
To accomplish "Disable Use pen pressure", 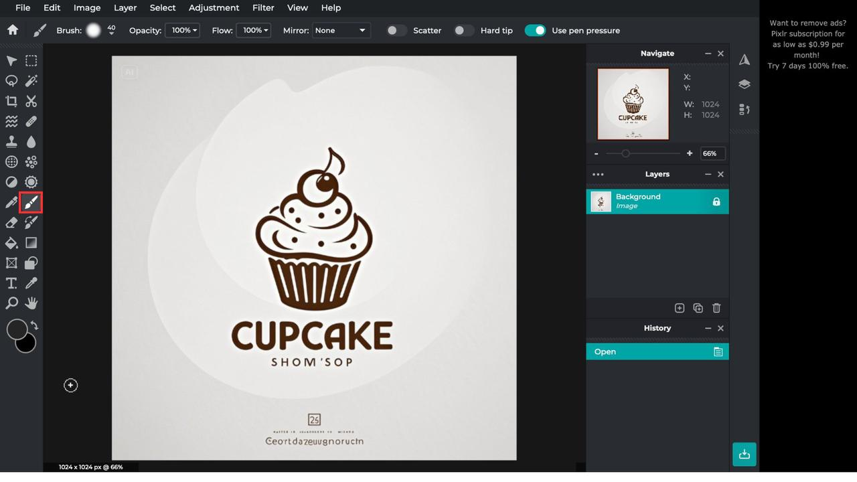I will [x=535, y=30].
